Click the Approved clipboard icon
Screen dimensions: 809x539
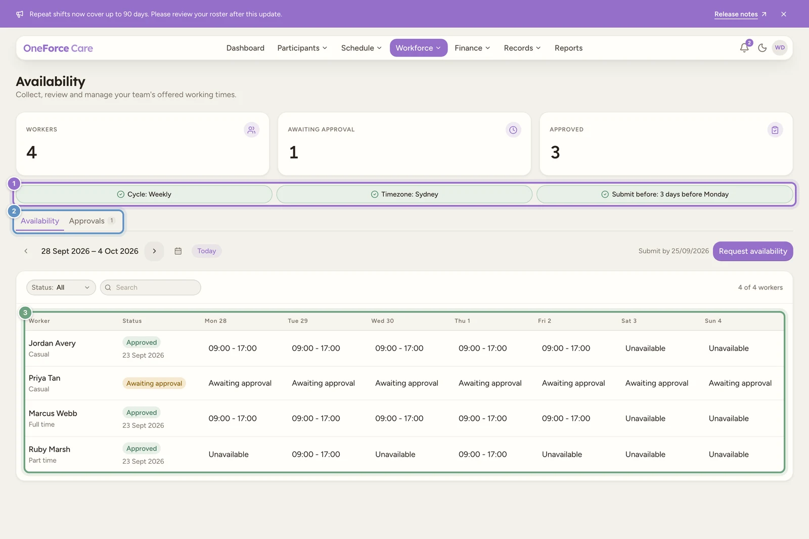tap(775, 130)
